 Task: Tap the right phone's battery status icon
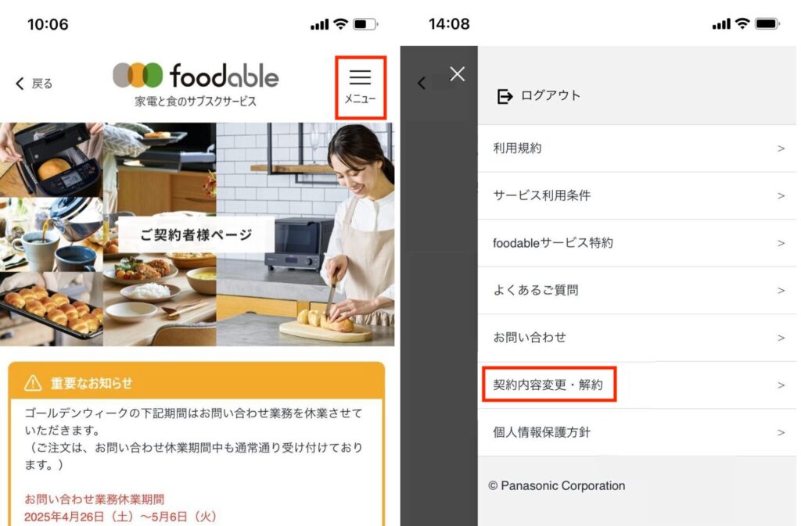767,23
